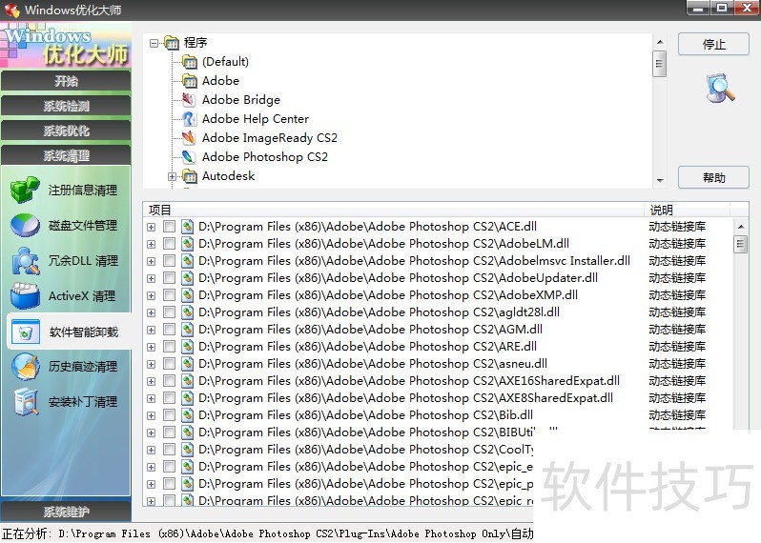The width and height of the screenshot is (761, 543).
Task: Select the Adobelmsvc Installer.dll path text
Action: [x=414, y=261]
